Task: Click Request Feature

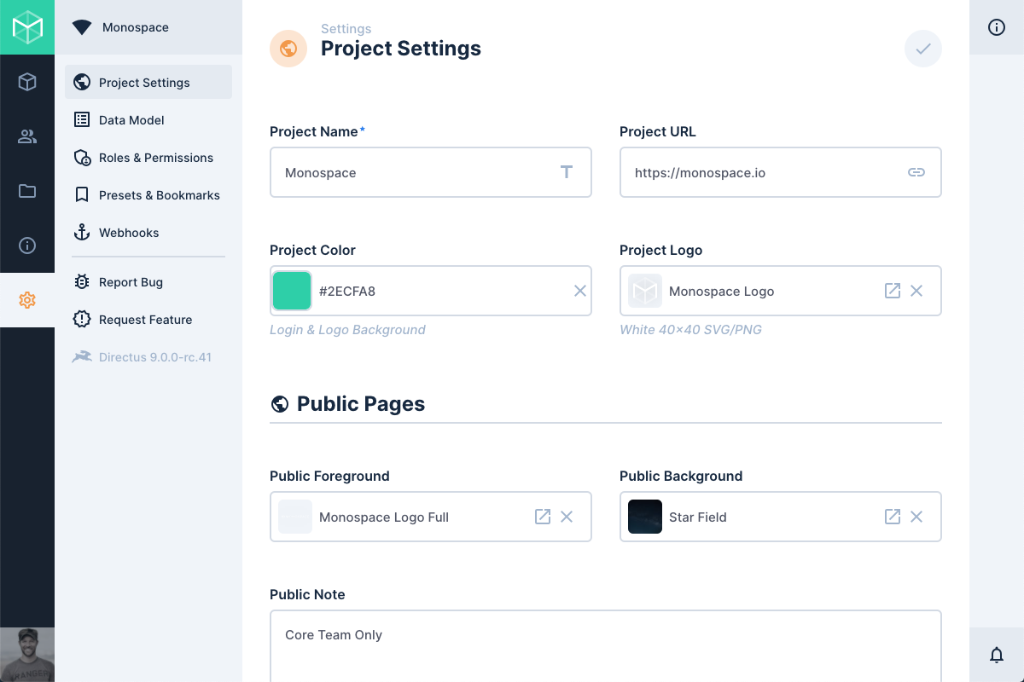Action: [145, 319]
